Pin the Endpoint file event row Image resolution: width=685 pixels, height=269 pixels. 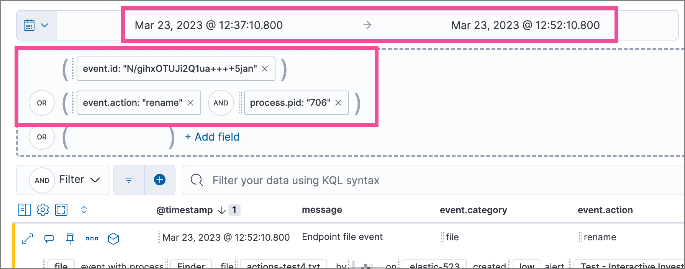click(x=70, y=238)
